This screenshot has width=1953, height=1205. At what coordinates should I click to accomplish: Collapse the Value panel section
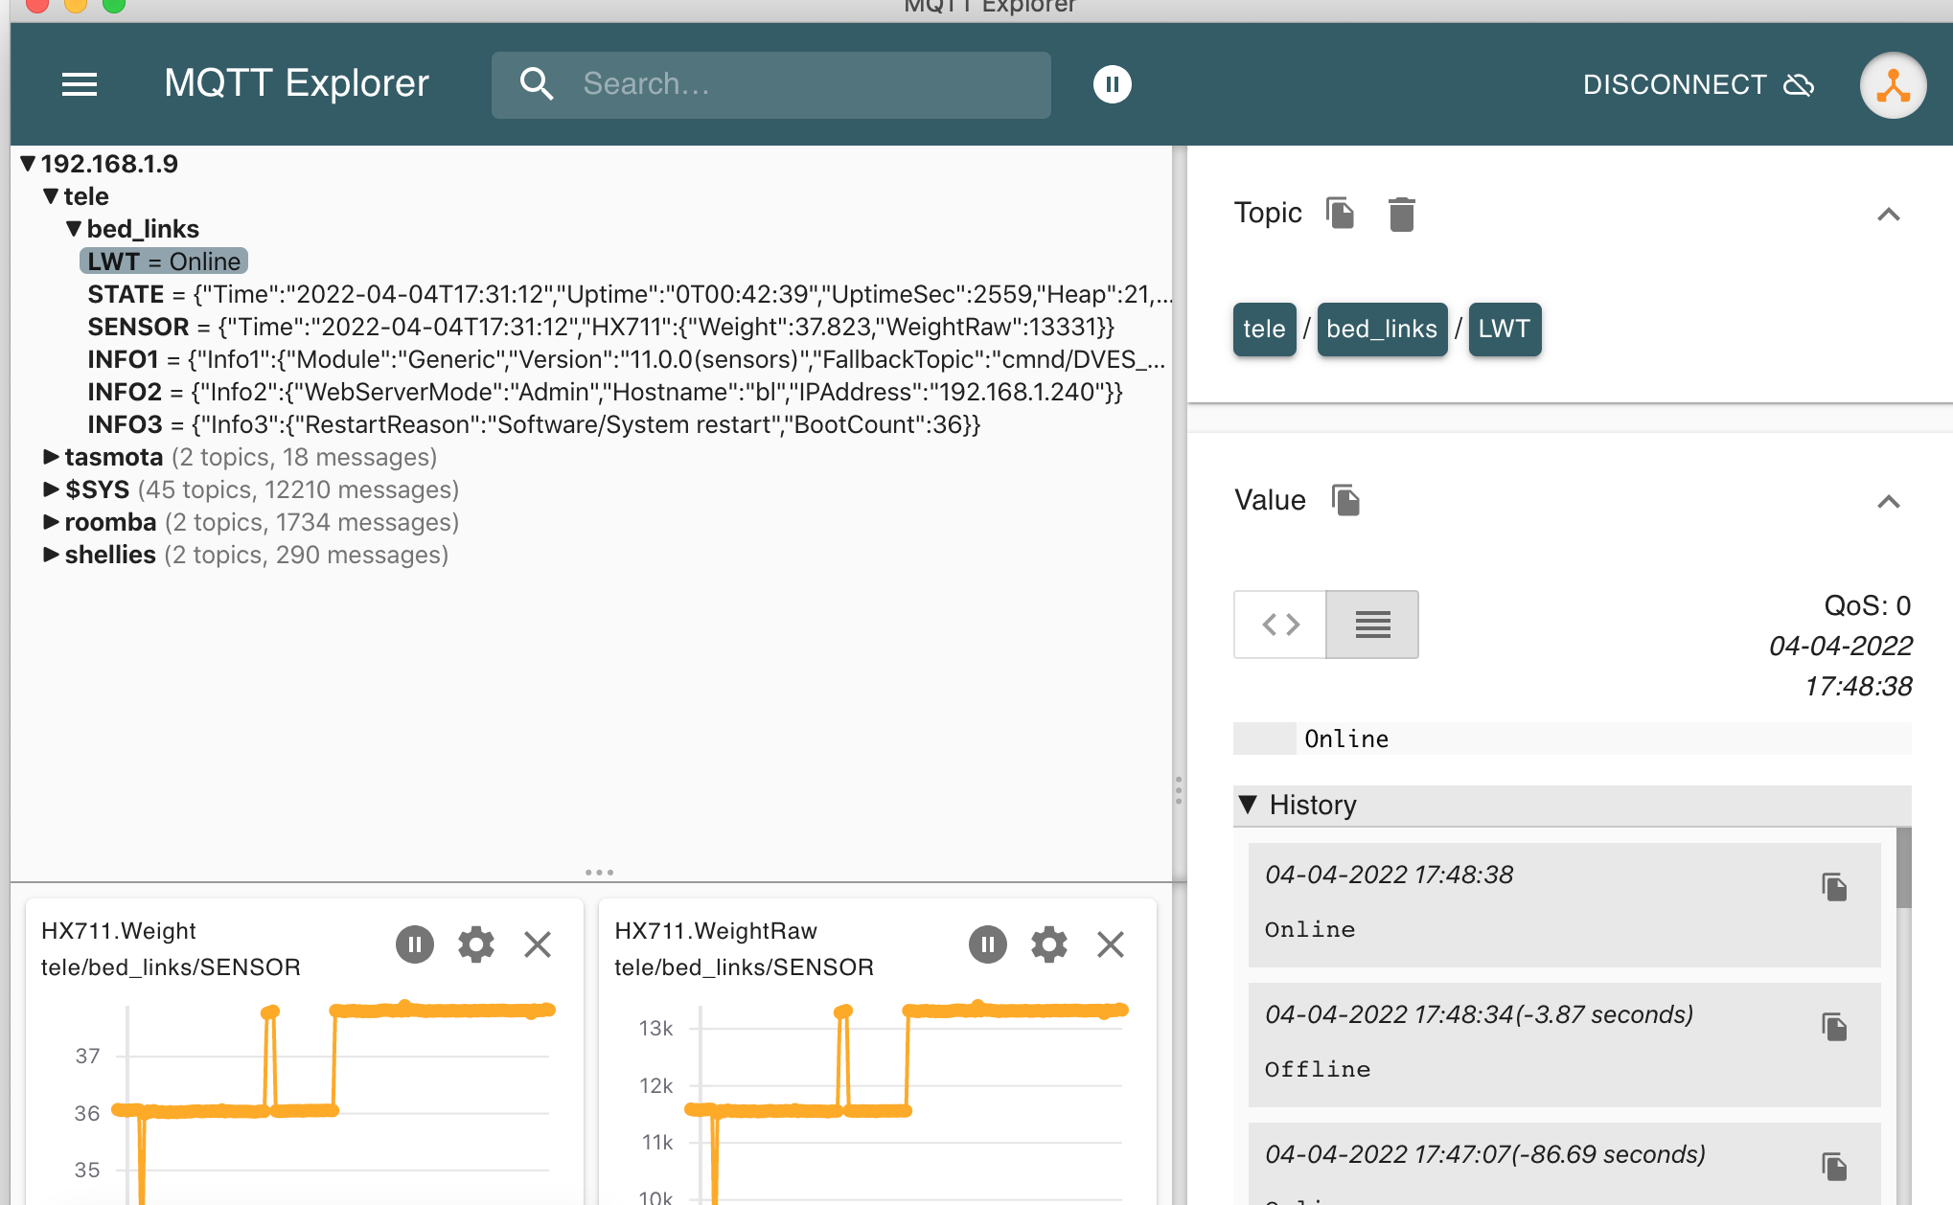point(1888,501)
